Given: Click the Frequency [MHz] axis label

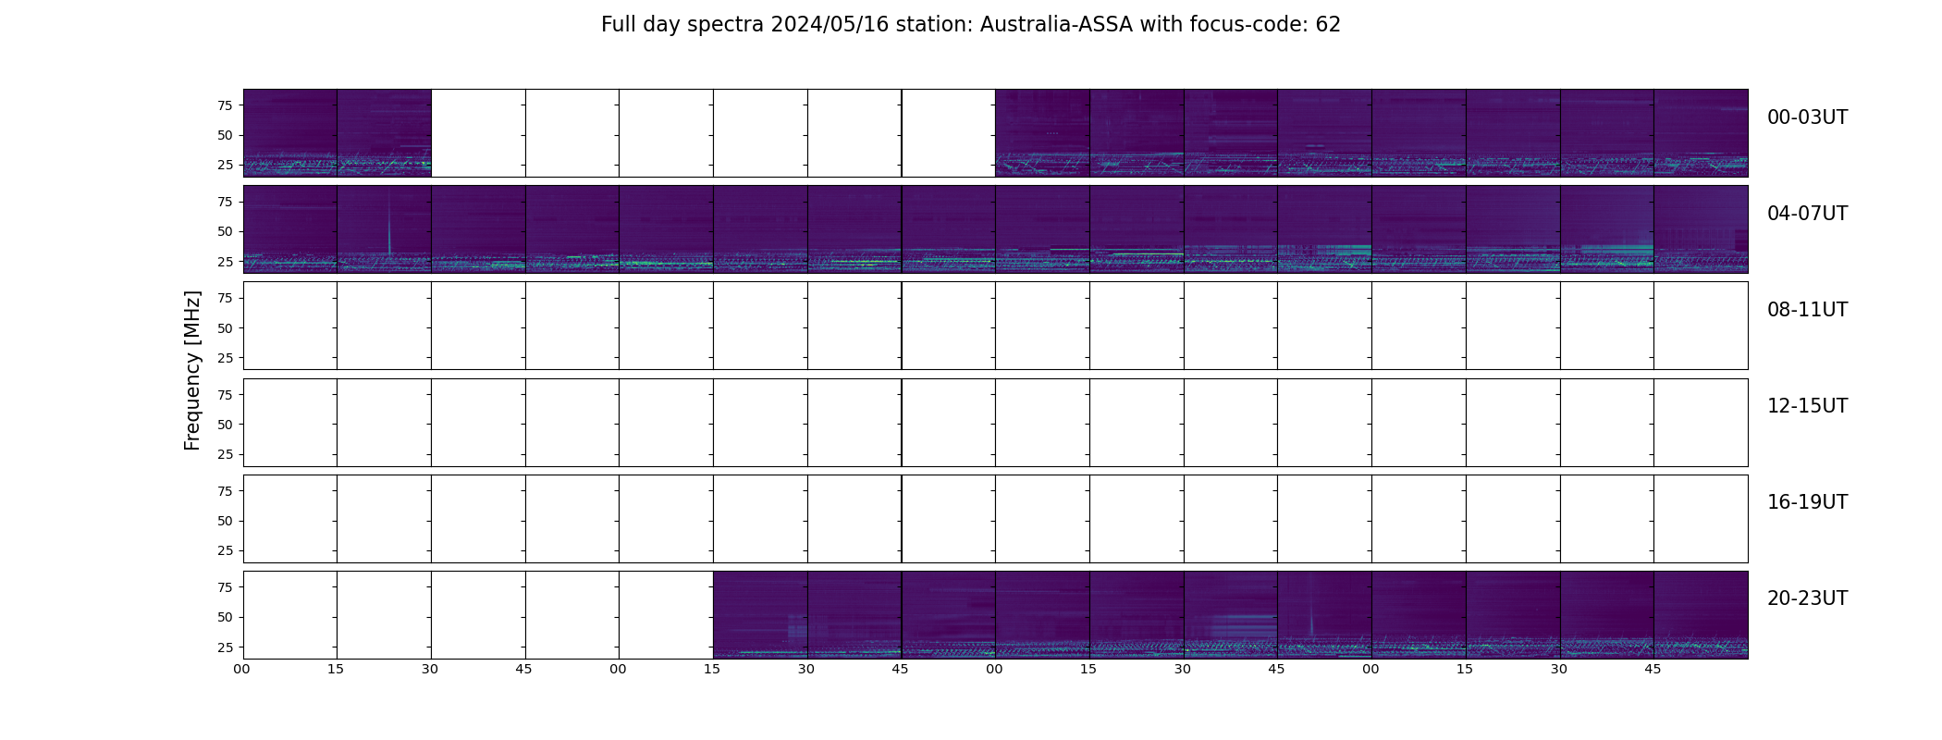Looking at the screenshot, I should tap(192, 370).
